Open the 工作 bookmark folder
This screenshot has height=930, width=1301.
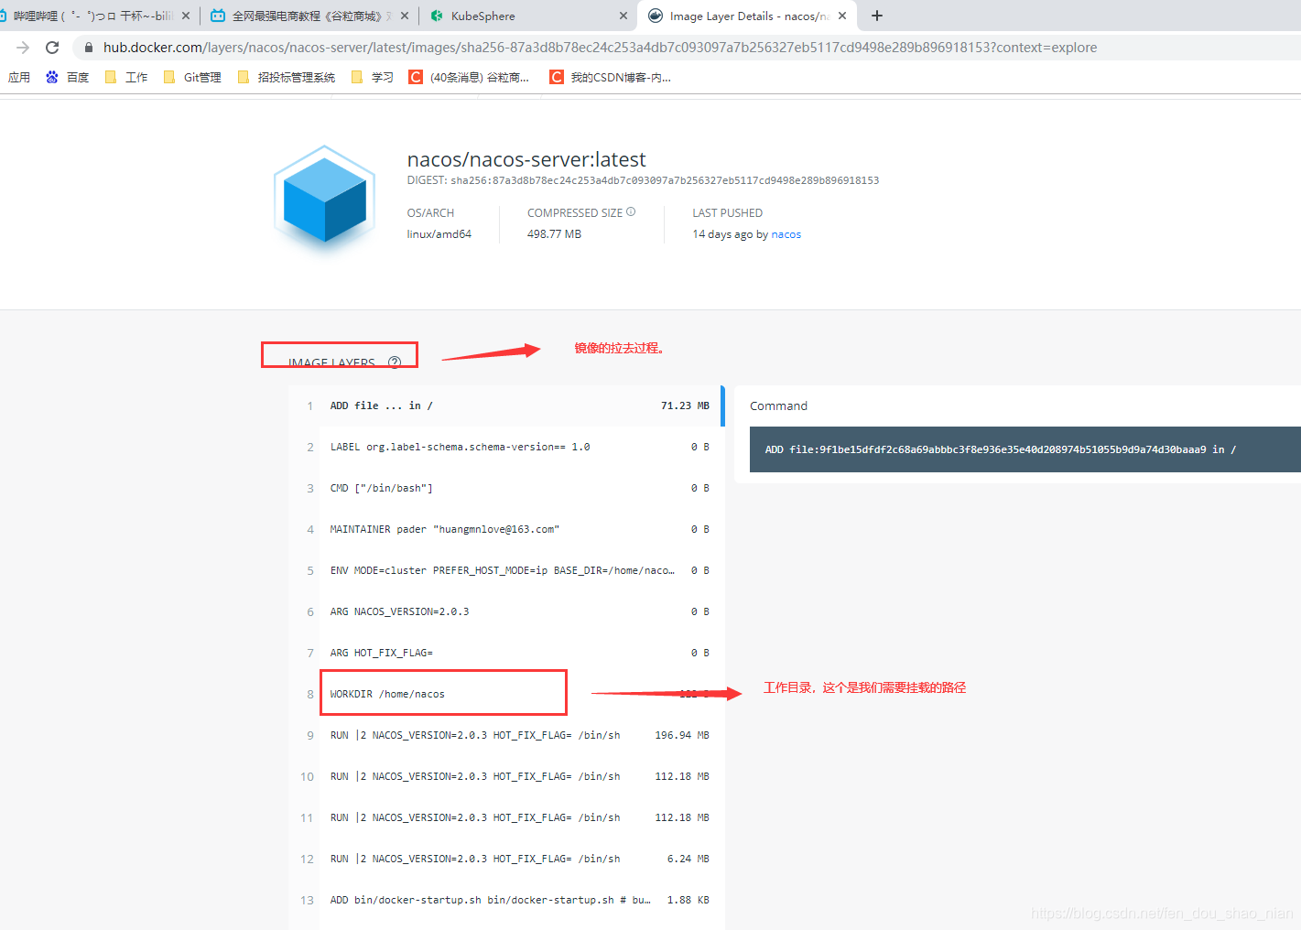[x=126, y=78]
